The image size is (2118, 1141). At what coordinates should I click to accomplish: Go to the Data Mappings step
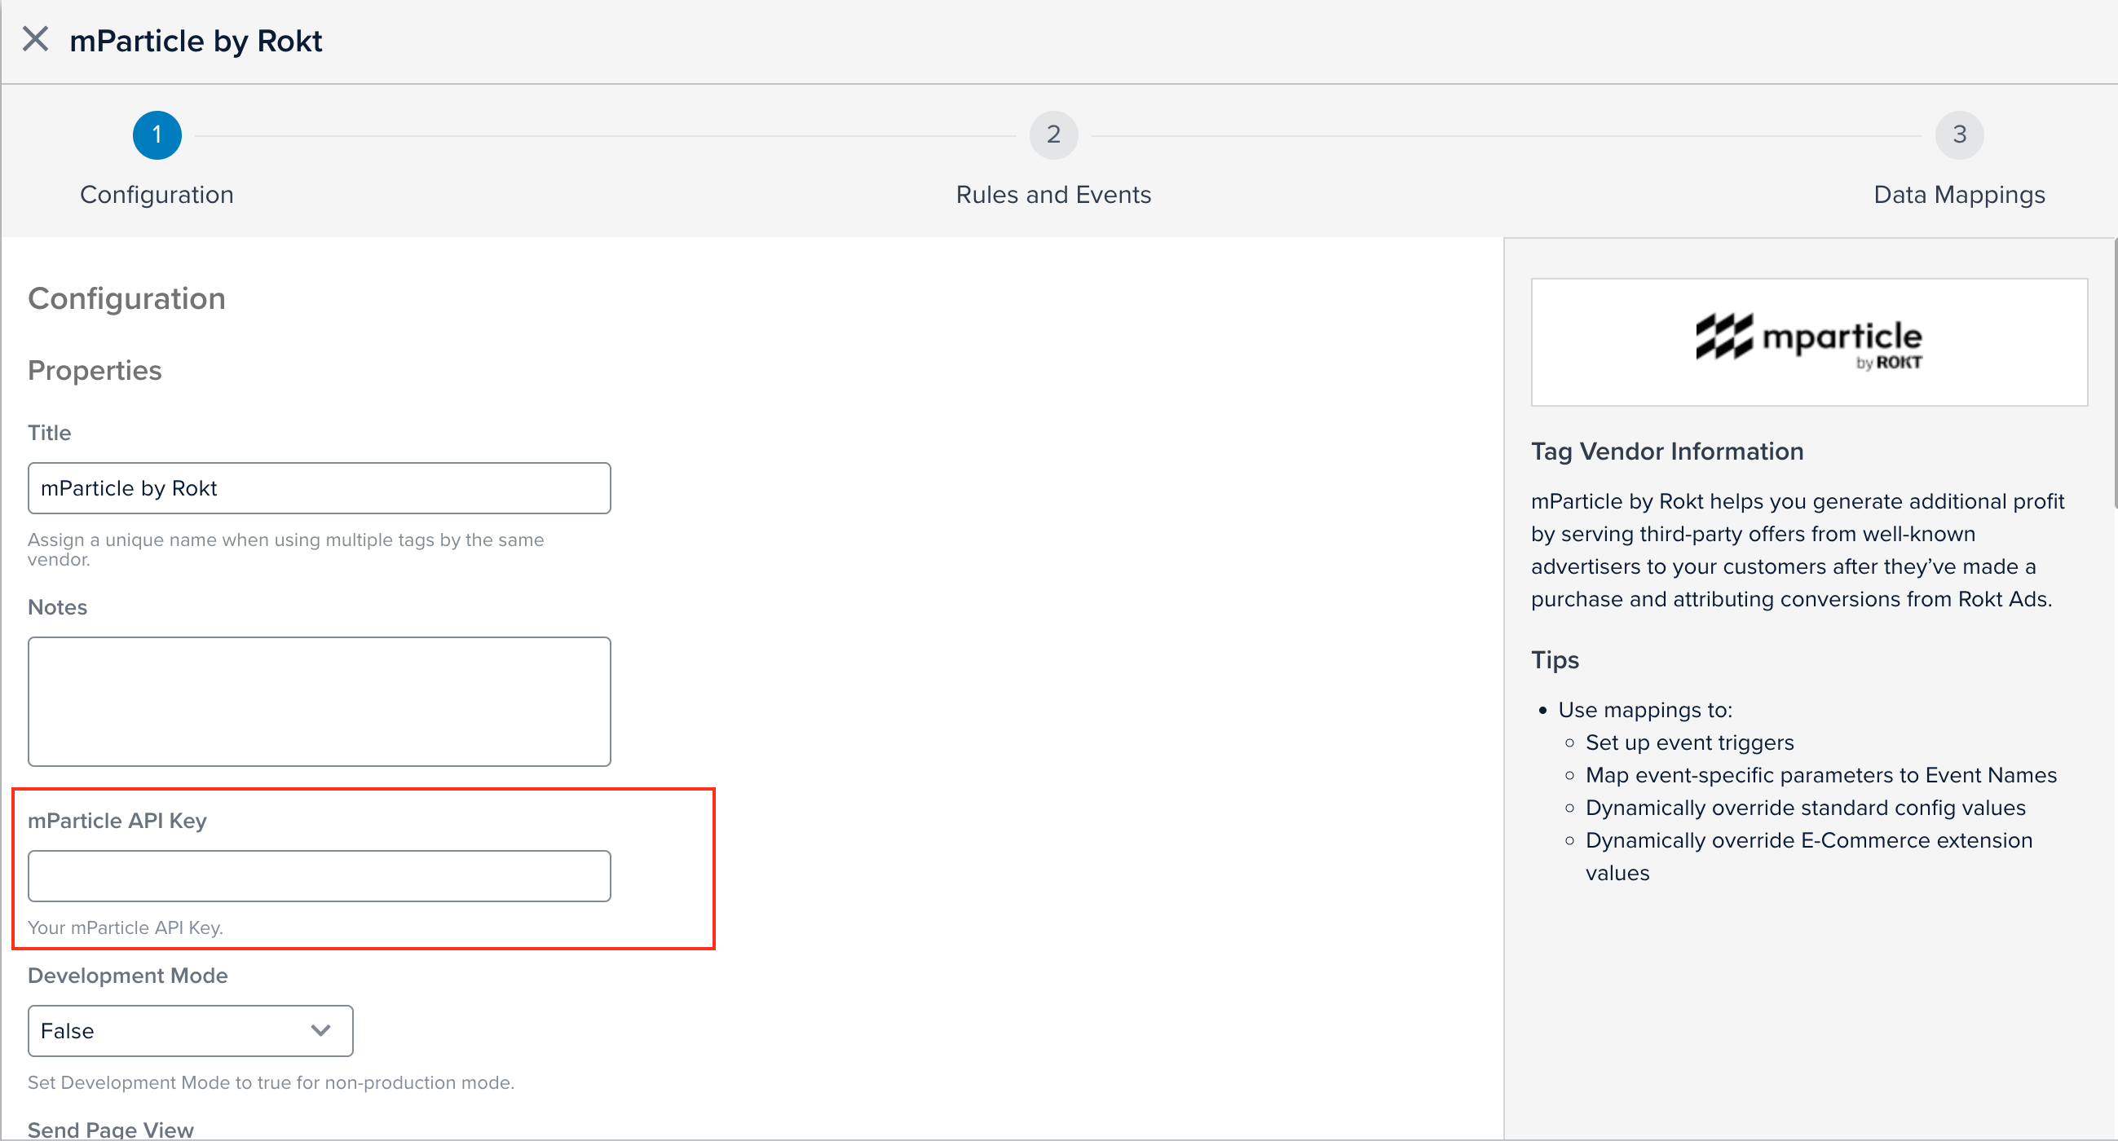click(1959, 194)
